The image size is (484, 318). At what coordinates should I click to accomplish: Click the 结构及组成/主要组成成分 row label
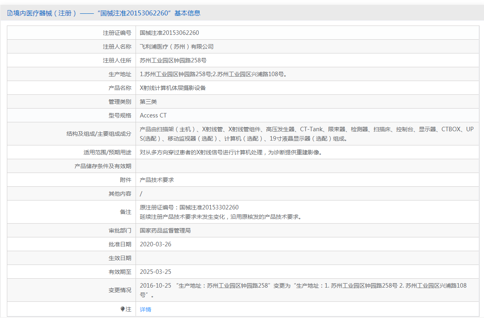tap(99, 134)
